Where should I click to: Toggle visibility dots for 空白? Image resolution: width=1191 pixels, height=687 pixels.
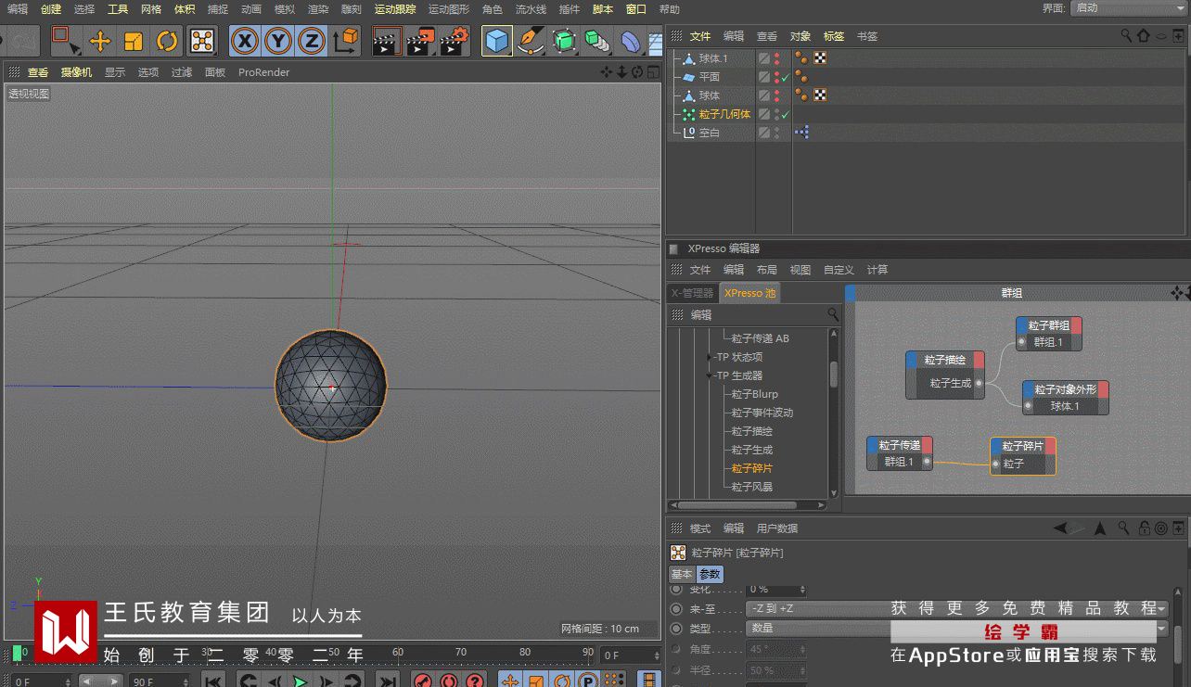pos(776,133)
